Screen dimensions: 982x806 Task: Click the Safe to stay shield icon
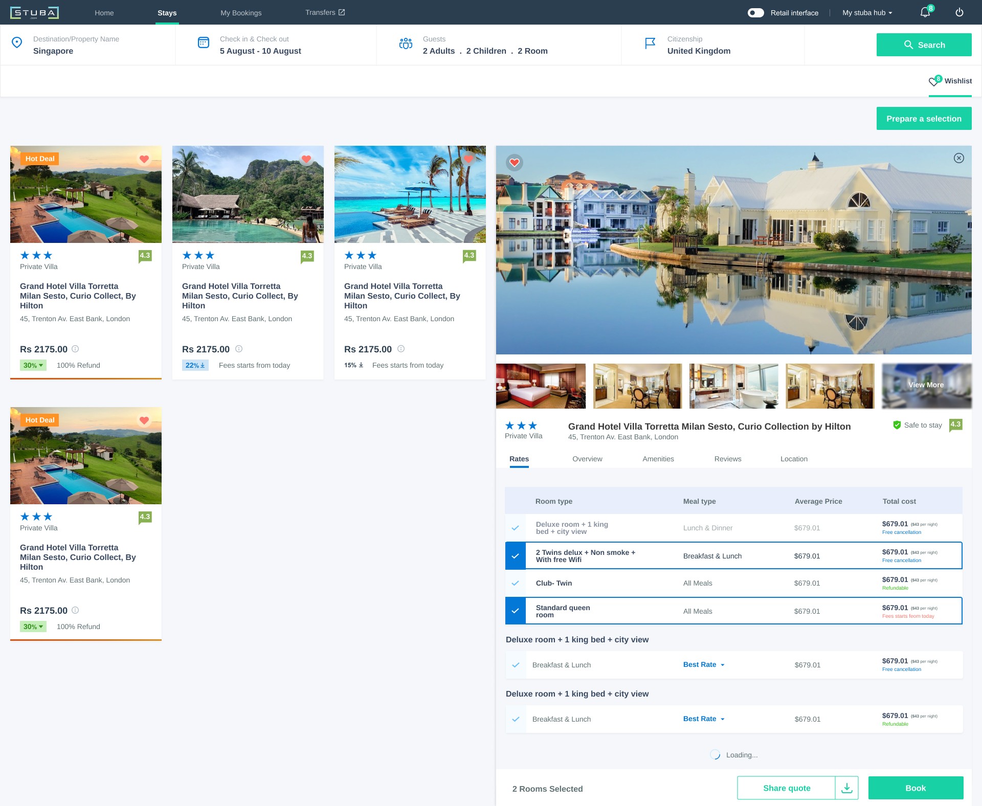click(897, 425)
